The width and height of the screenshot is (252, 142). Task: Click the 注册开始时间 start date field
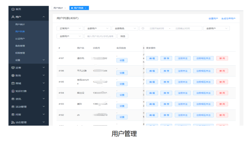[157, 28]
